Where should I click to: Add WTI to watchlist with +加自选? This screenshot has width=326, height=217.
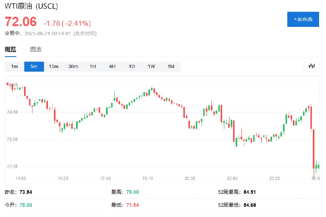[x=303, y=19]
